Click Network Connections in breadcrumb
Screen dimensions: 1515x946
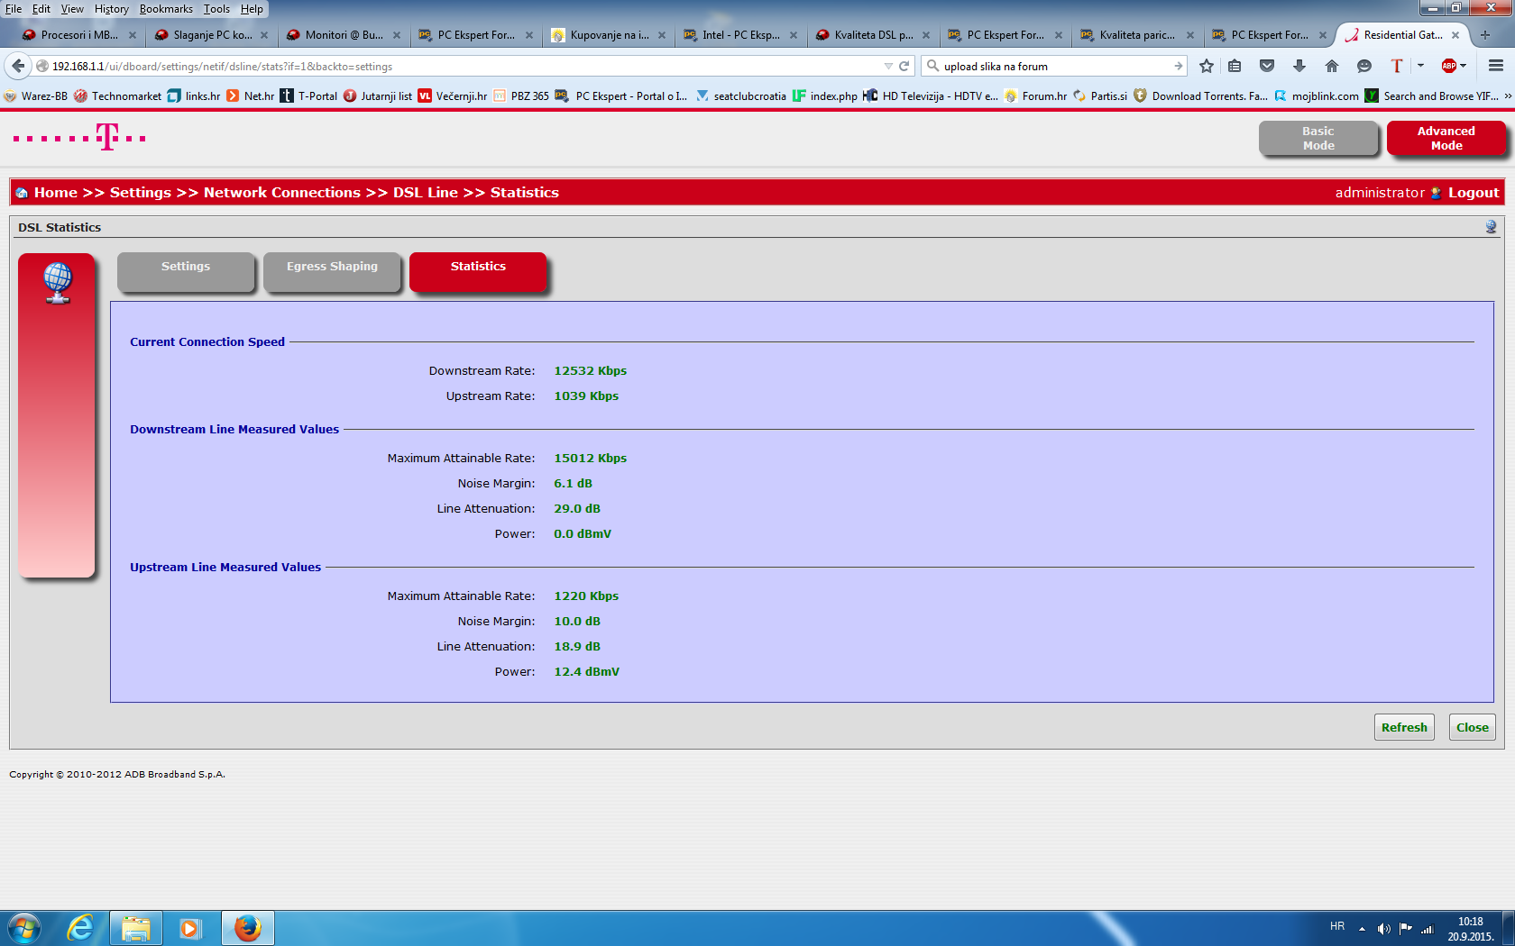click(x=282, y=193)
